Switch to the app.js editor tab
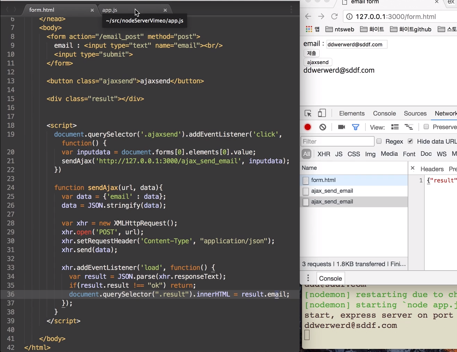The width and height of the screenshot is (457, 352). coord(110,10)
